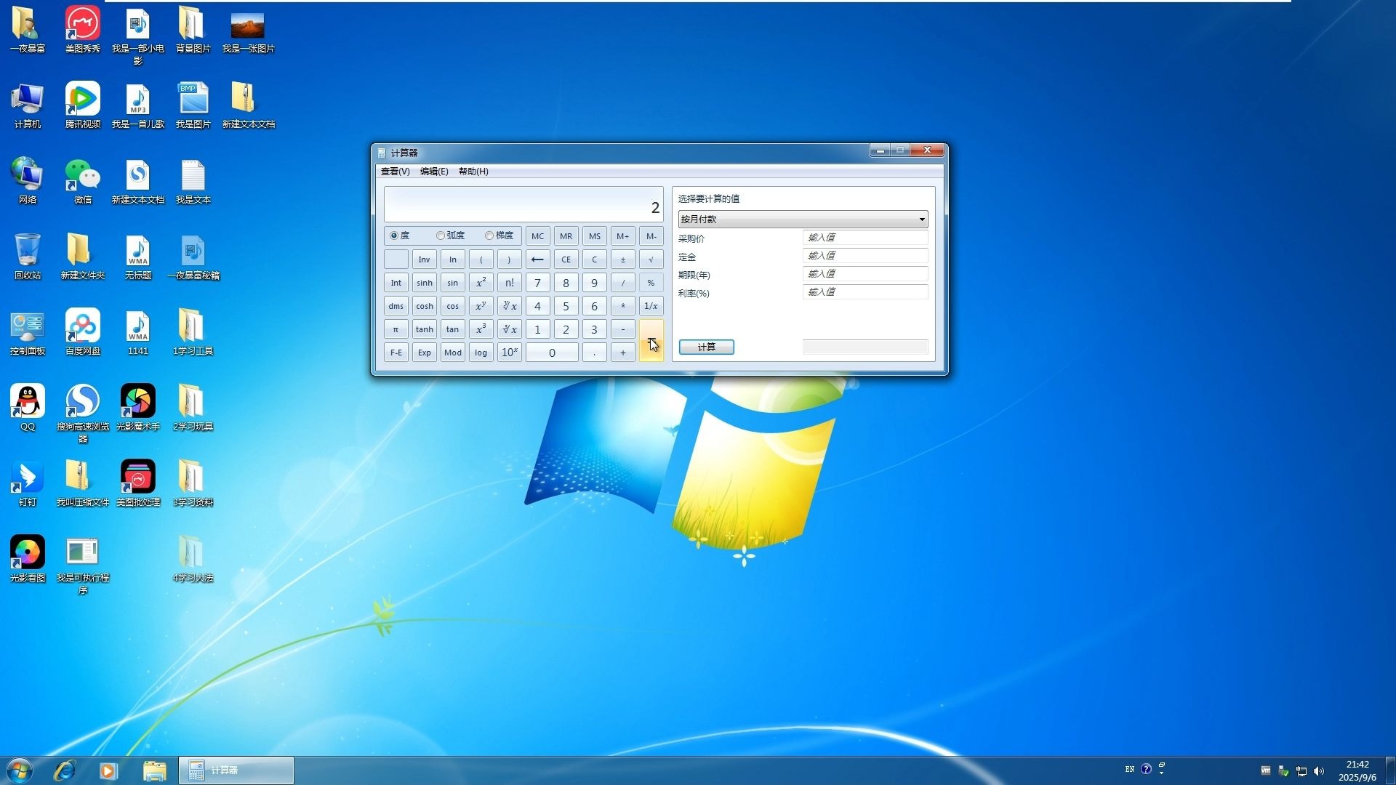The width and height of the screenshot is (1396, 785).
Task: Select the 我叫压缩文件 archive icon
Action: coord(82,483)
